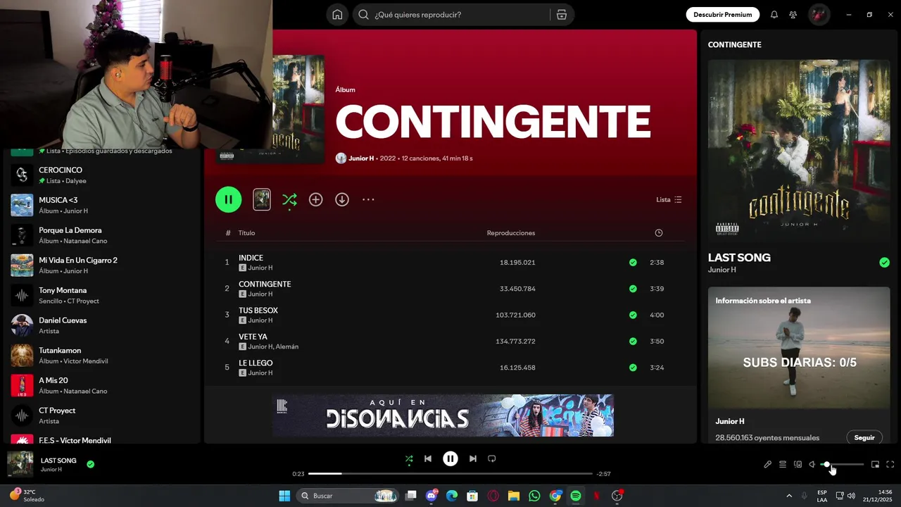This screenshot has height=507, width=901.
Task: Toggle liked status of LAST SONG in side panel
Action: [x=884, y=263]
